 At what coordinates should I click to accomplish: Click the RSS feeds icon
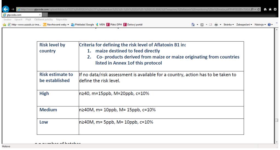click(202, 25)
